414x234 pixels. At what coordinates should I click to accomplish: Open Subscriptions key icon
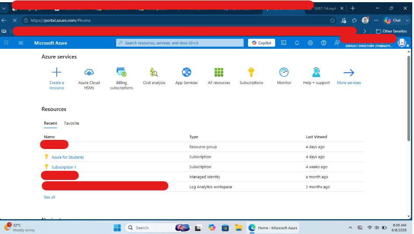tap(251, 72)
